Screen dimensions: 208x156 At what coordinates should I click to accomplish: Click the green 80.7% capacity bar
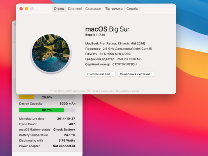tap(47, 110)
